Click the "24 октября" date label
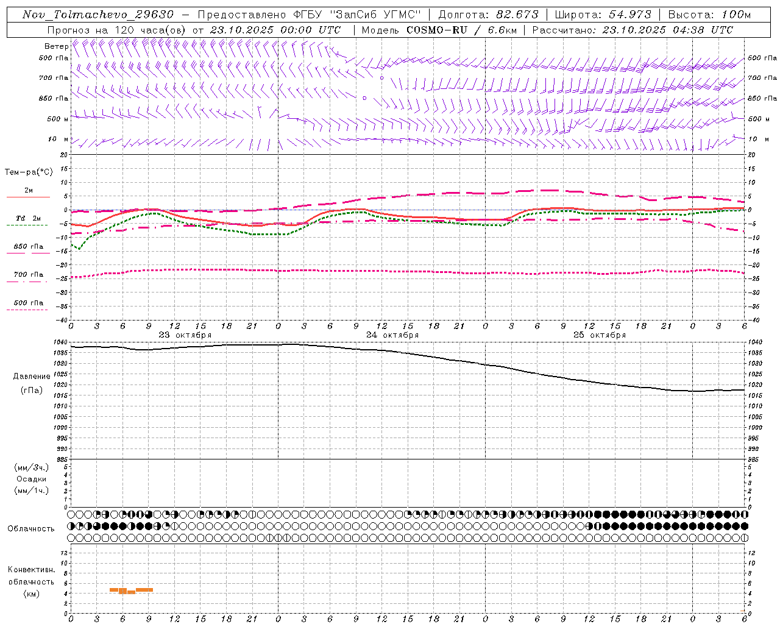Viewport: 780px width, 624px height. pos(392,335)
